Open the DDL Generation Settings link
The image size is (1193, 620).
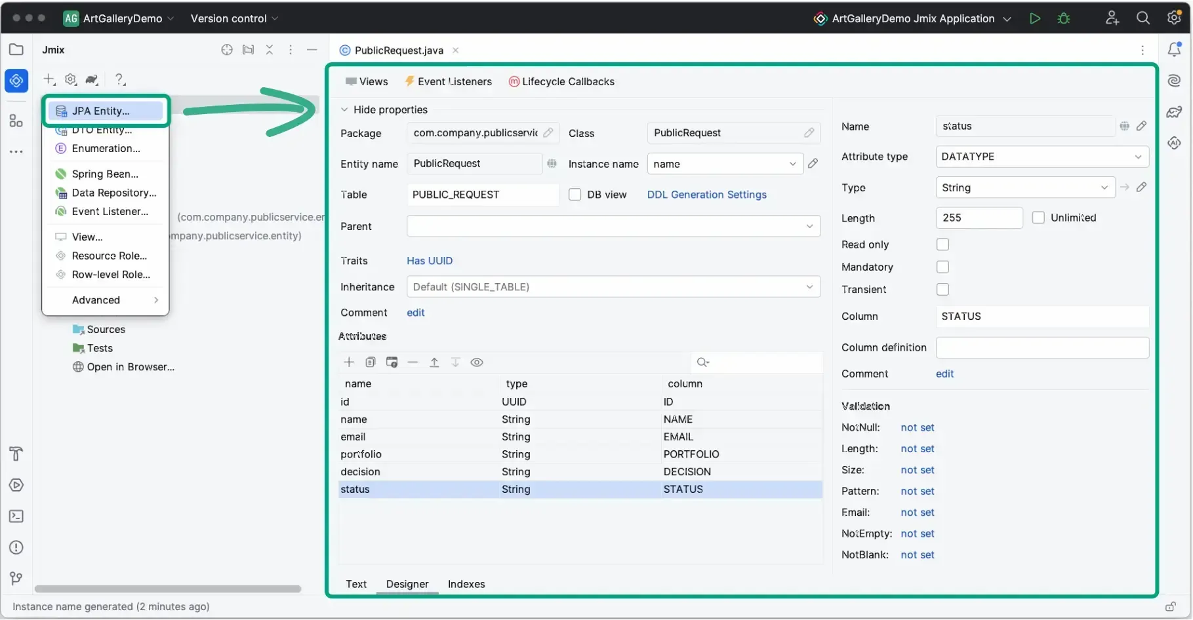[706, 195]
